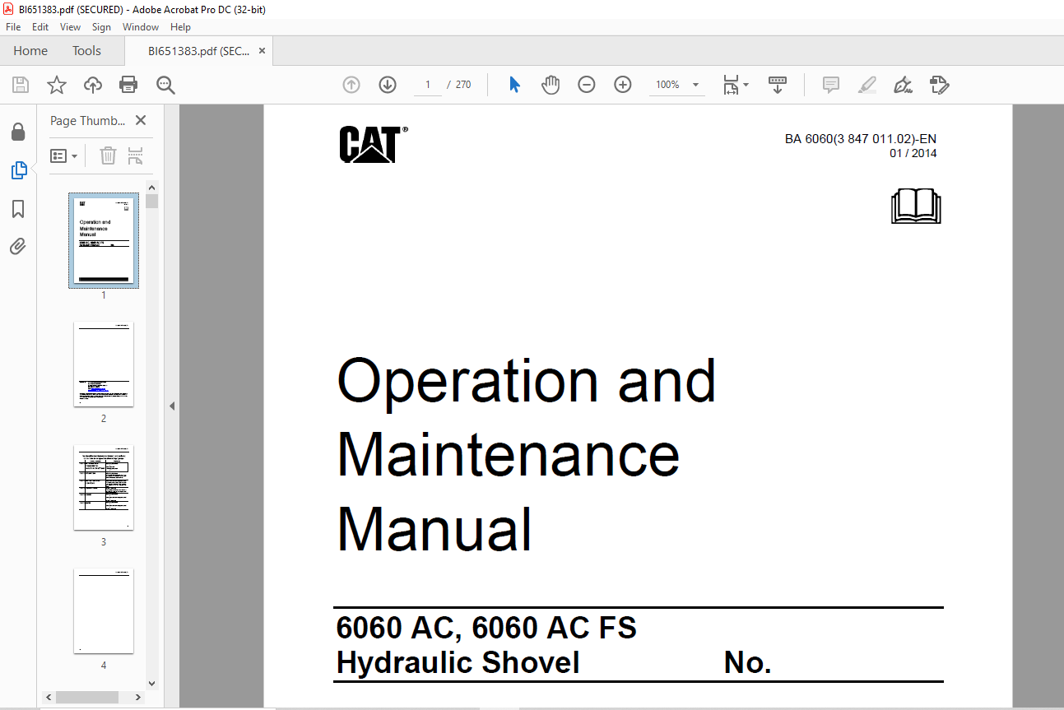Go to next page arrow

(x=388, y=85)
